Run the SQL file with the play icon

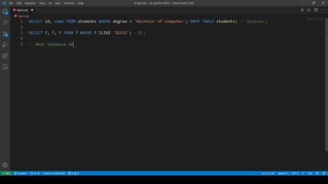[x=309, y=10]
